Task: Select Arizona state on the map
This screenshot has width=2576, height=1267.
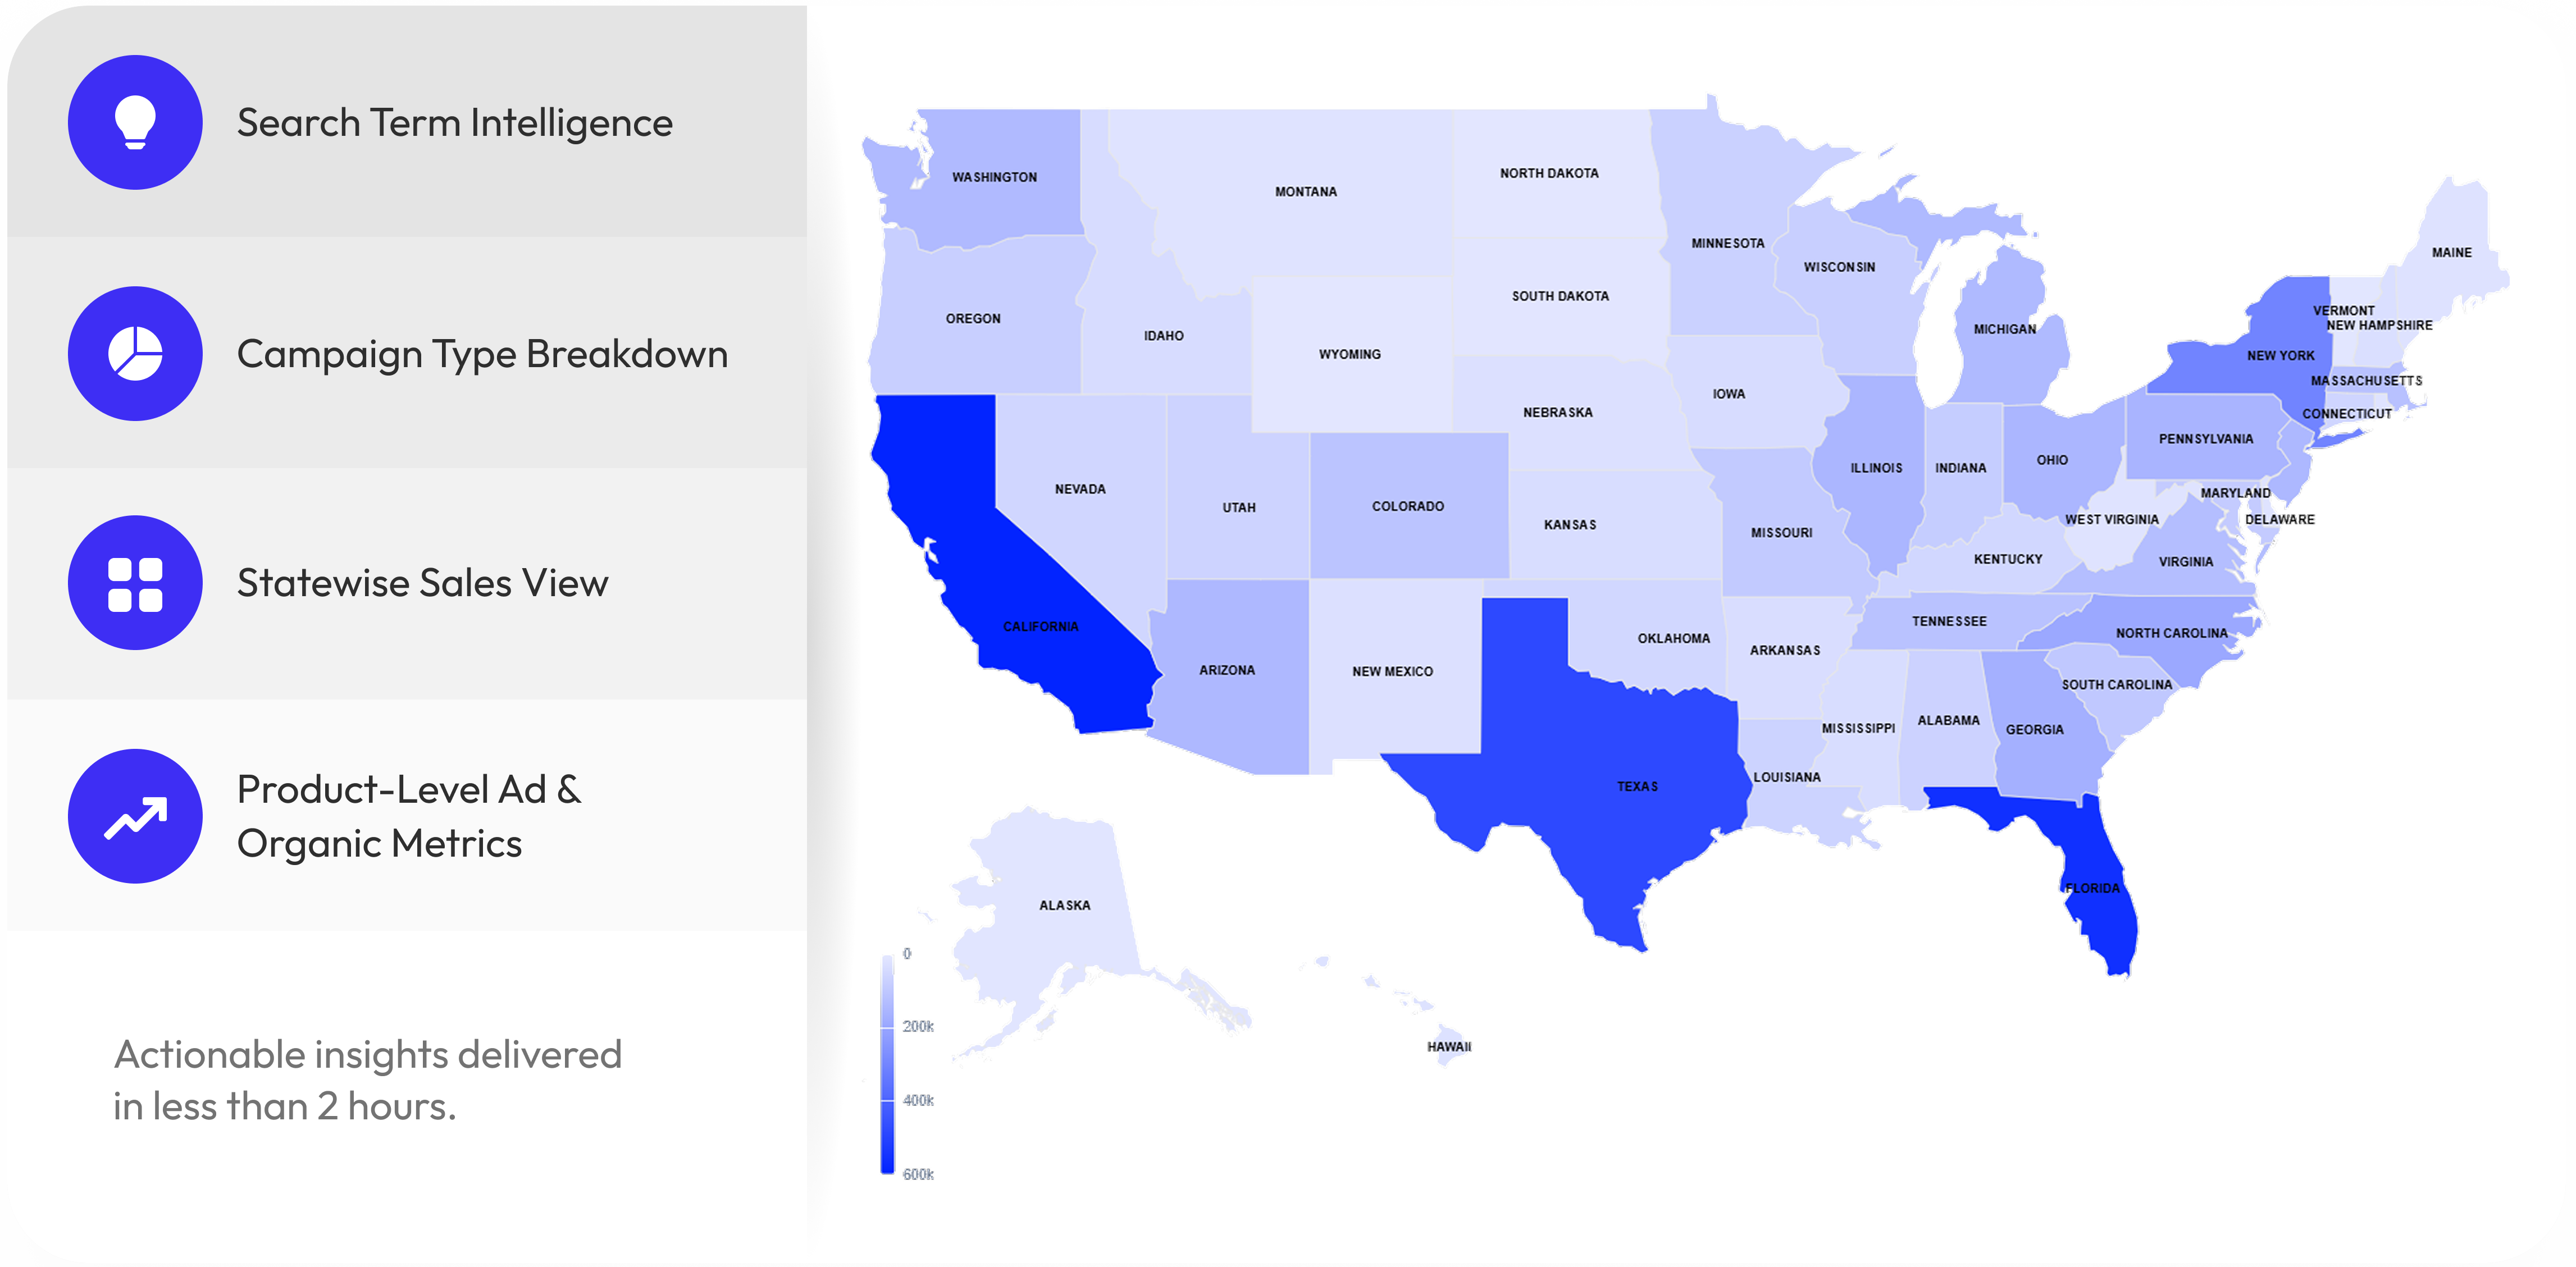Action: tap(1227, 670)
